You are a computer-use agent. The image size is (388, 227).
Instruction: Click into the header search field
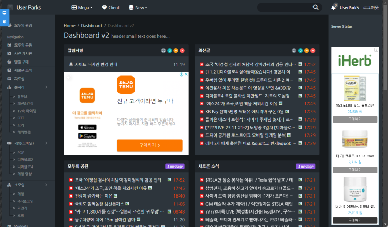pyautogui.click(x=285, y=7)
